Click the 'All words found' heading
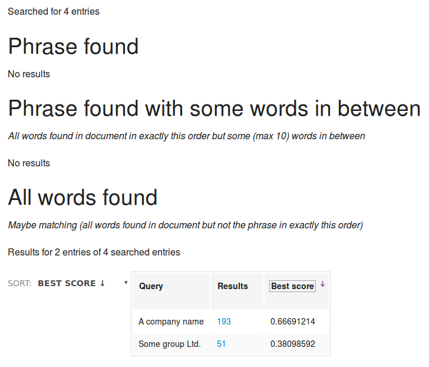The height and width of the screenshot is (367, 429). point(82,197)
